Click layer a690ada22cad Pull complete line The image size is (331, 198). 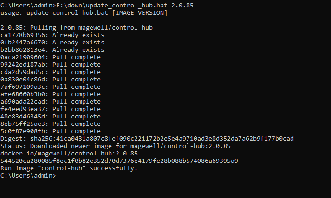click(x=51, y=102)
